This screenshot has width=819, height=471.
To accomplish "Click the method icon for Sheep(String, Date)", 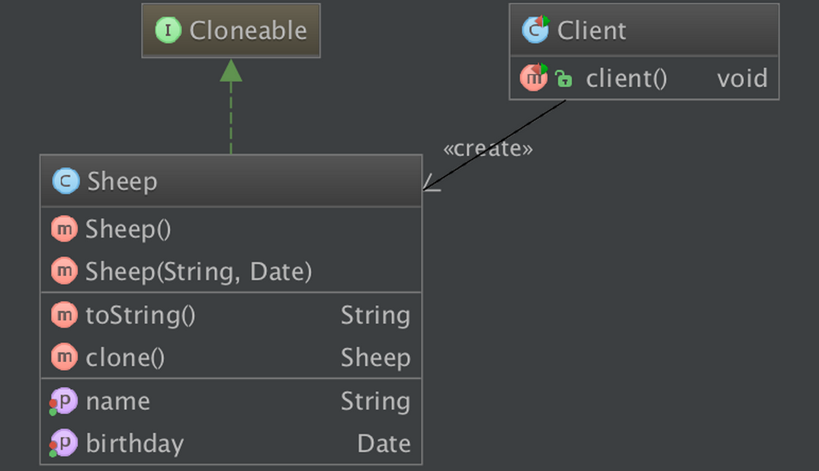I will [x=64, y=271].
